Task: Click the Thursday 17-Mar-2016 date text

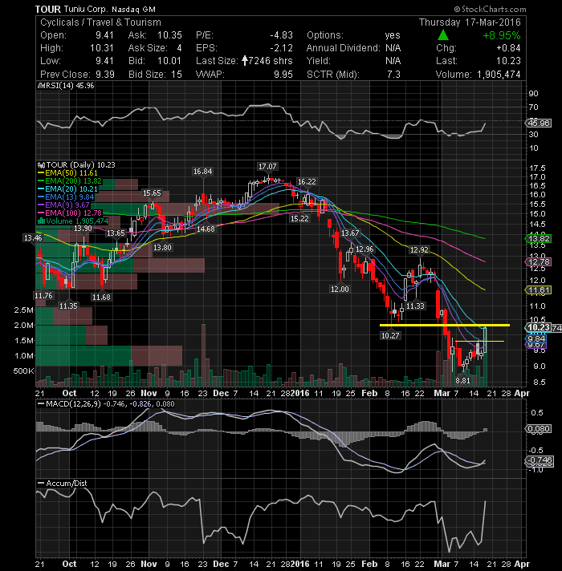Action: point(470,22)
